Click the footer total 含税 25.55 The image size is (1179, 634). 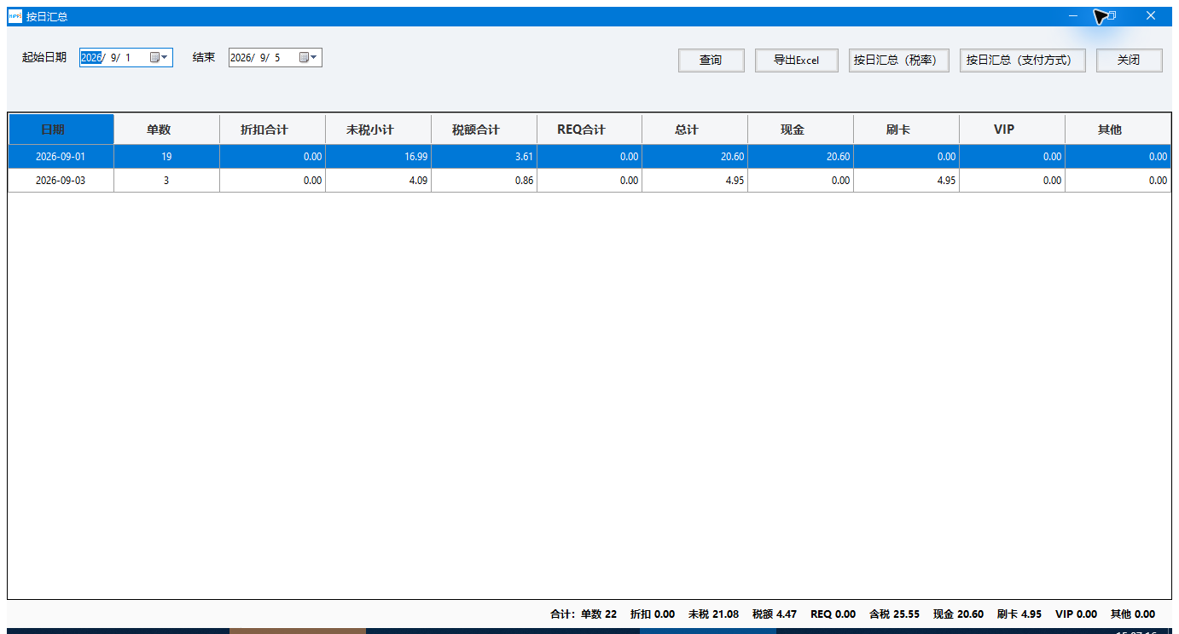click(x=894, y=614)
